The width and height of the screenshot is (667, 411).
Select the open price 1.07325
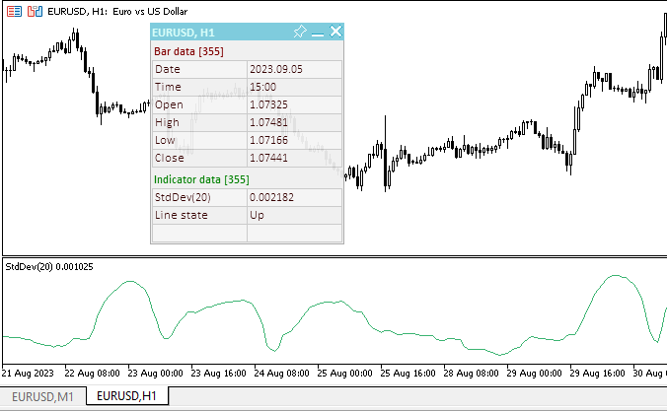click(294, 105)
